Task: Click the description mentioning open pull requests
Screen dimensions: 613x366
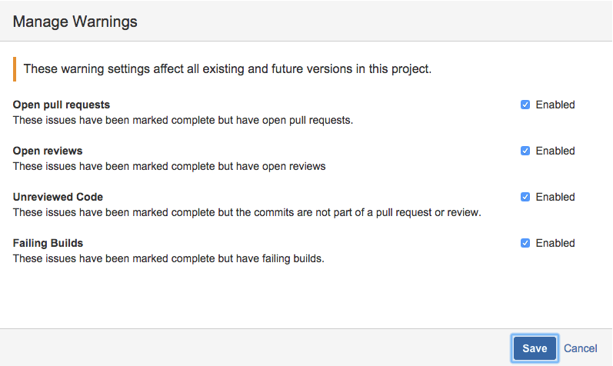Action: tap(183, 121)
